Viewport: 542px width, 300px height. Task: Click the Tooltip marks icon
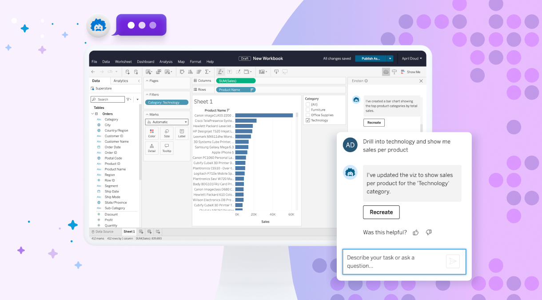pyautogui.click(x=167, y=148)
